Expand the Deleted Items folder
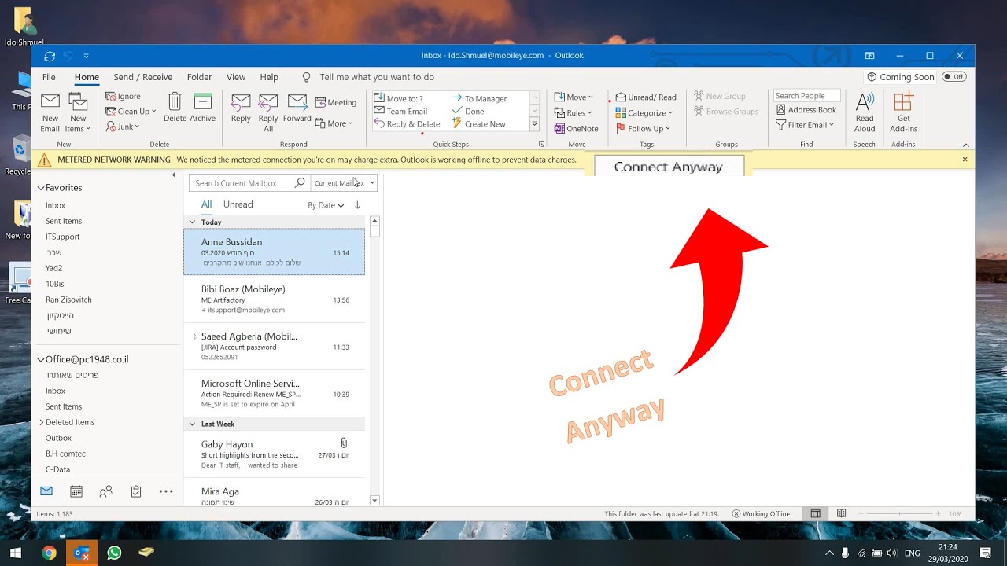Viewport: 1007px width, 566px height. pos(42,422)
